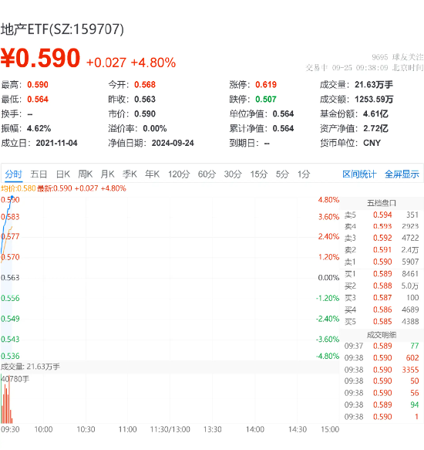Click the 09:38 trade with volume 3355

coord(382,370)
